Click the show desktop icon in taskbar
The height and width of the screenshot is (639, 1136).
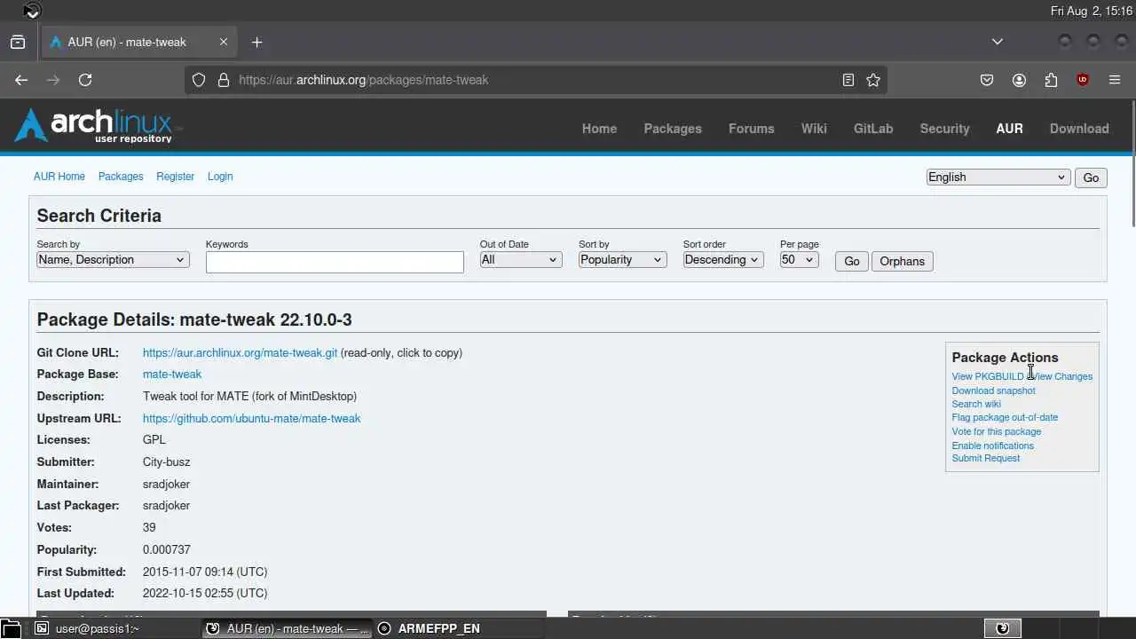click(x=11, y=628)
